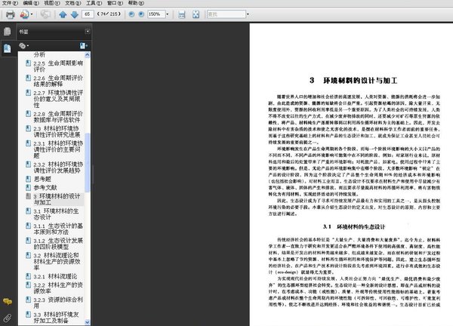This screenshot has height=326, width=453.
Task: Select highlighted bookmark 3 环境材料的设计与加工
Action: coord(57,199)
